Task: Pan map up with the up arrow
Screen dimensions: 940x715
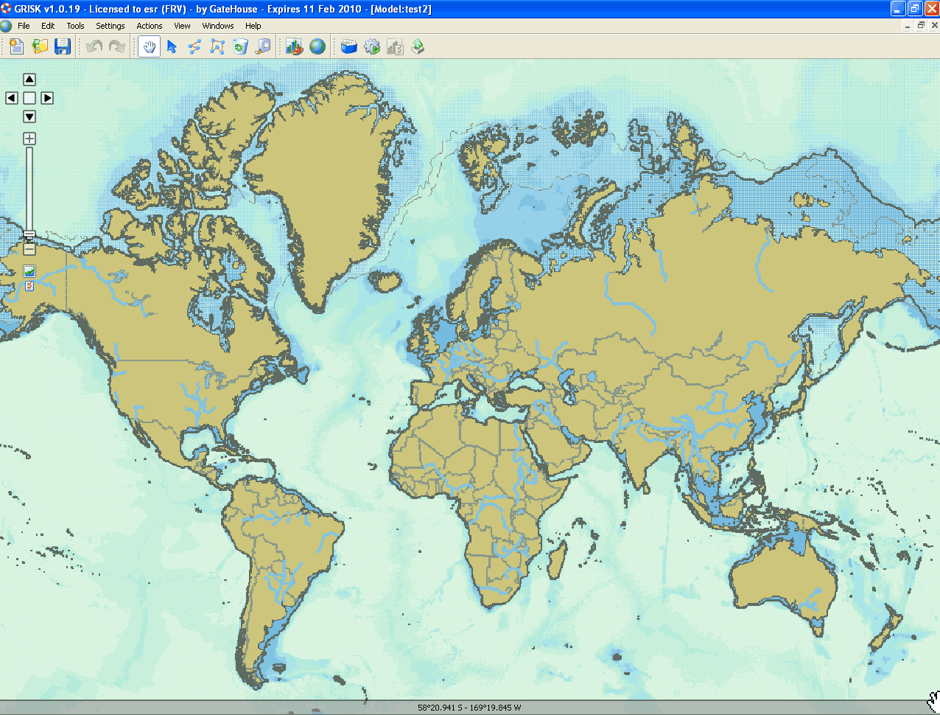Action: tap(29, 80)
